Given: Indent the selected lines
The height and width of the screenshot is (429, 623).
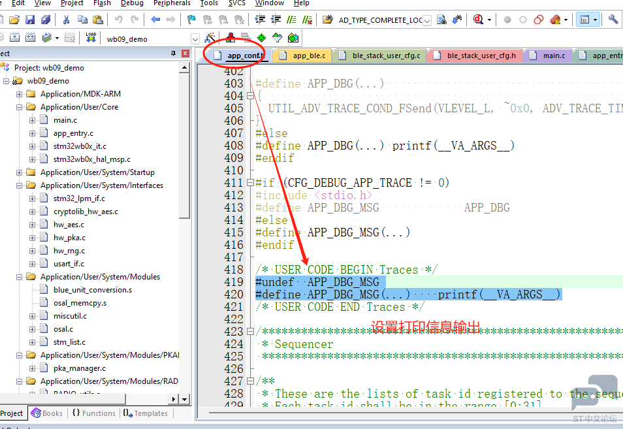Looking at the screenshot, I should click(x=261, y=20).
